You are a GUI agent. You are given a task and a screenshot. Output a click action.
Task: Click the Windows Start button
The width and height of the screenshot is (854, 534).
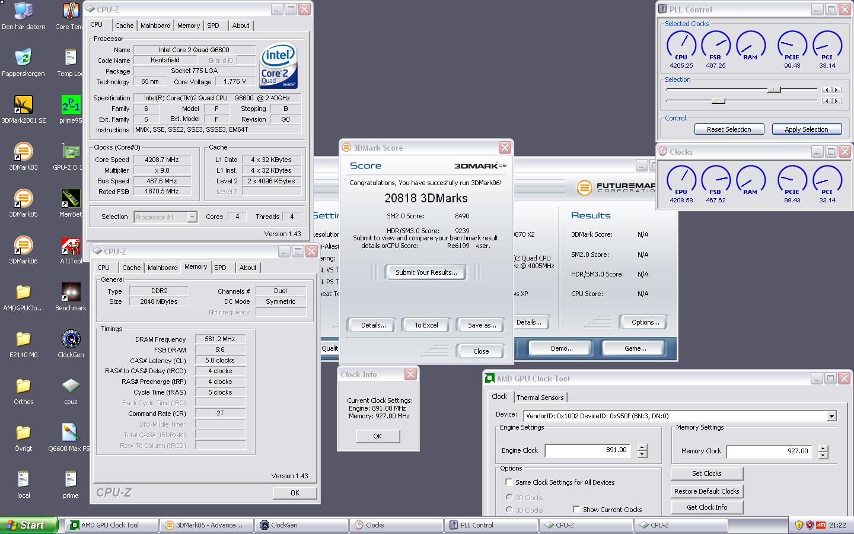point(29,525)
